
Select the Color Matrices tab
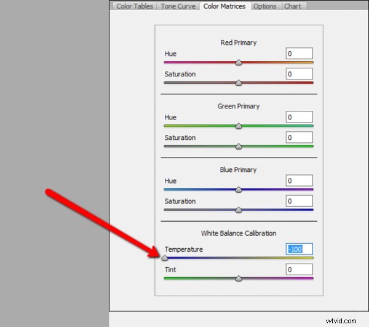click(x=224, y=6)
